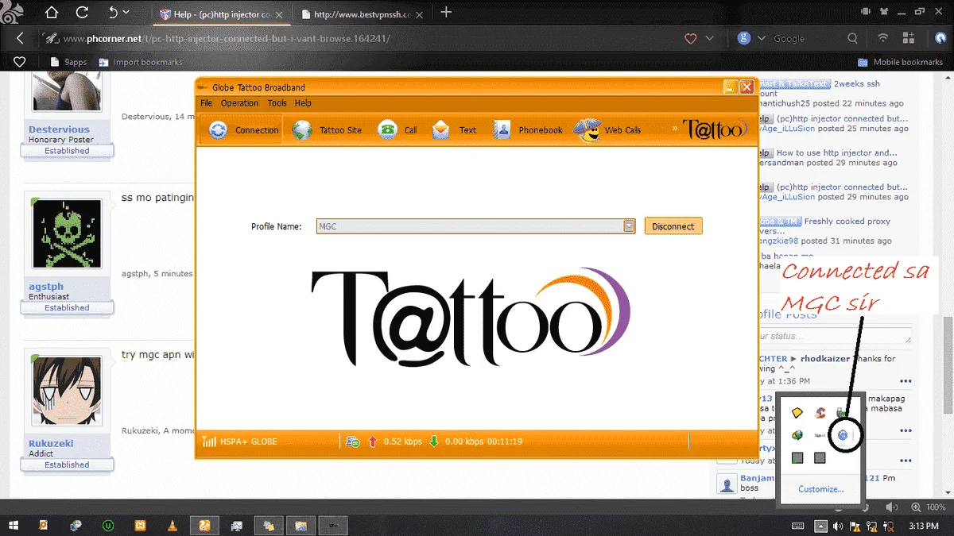Open the File menu
Image resolution: width=954 pixels, height=536 pixels.
coord(206,103)
